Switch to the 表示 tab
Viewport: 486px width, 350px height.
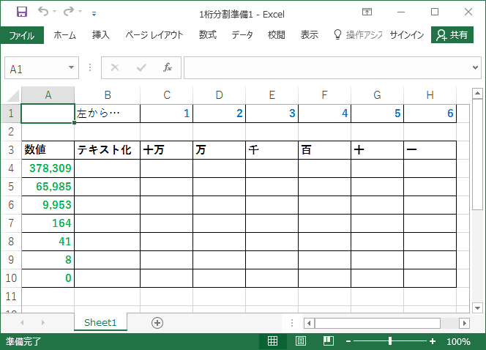click(309, 34)
